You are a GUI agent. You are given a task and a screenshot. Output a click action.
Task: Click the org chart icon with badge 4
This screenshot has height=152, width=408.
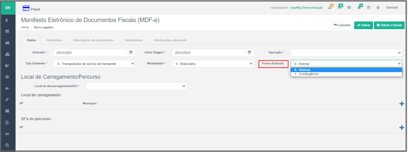pyautogui.click(x=330, y=7)
